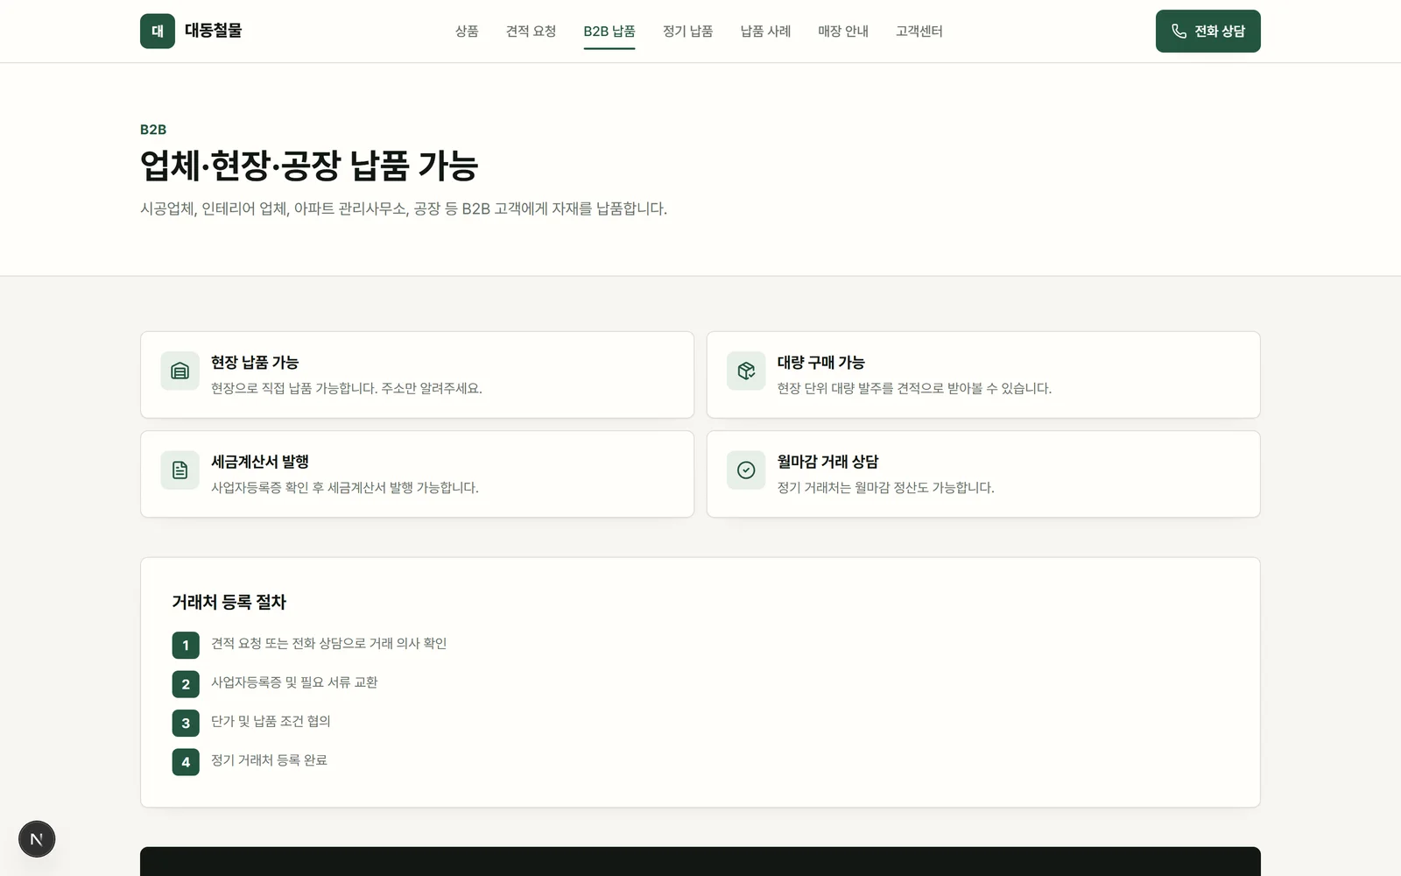Open the 상품 menu
Screen dimensions: 1401x876
point(467,31)
